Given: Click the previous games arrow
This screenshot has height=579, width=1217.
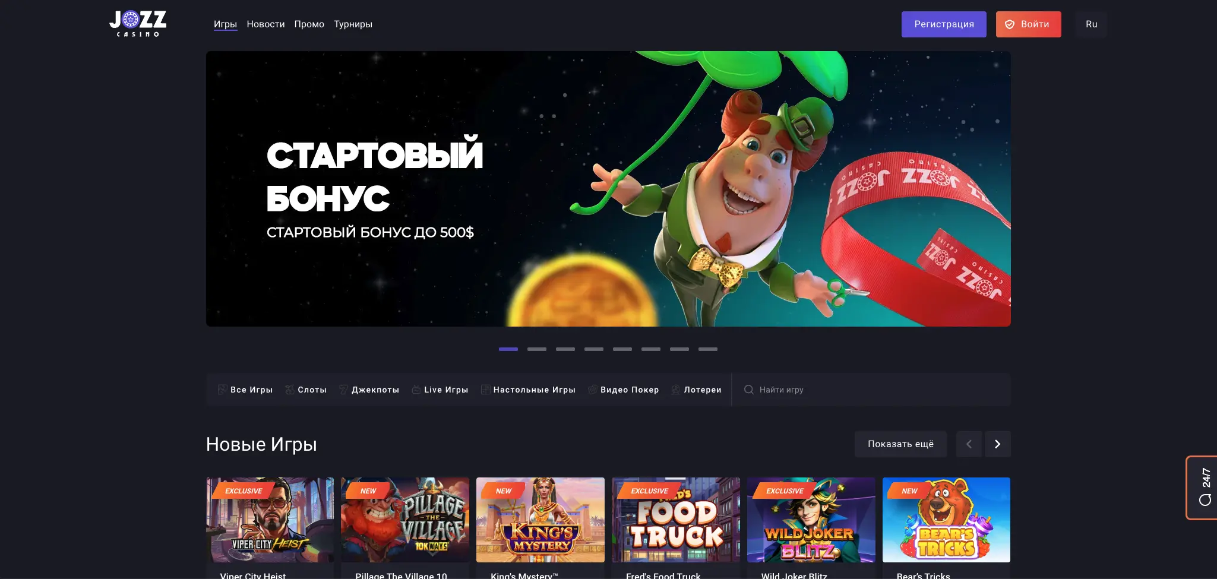Looking at the screenshot, I should [x=969, y=444].
